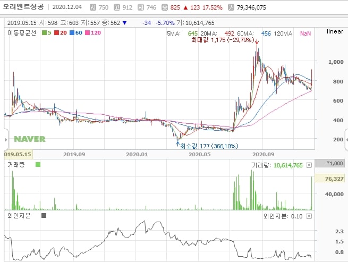Click the 120MA NaN value
The image size is (348, 262).
(x=305, y=33)
